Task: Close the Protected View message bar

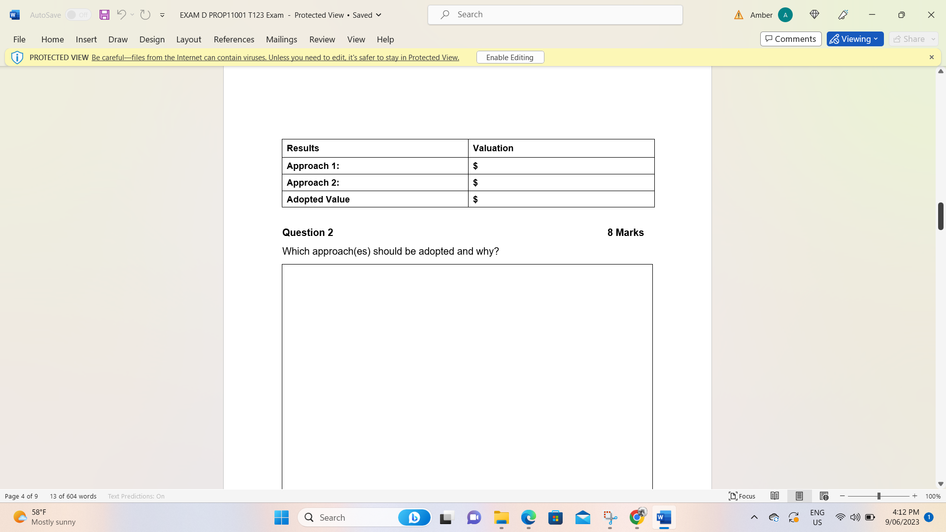Action: click(931, 57)
